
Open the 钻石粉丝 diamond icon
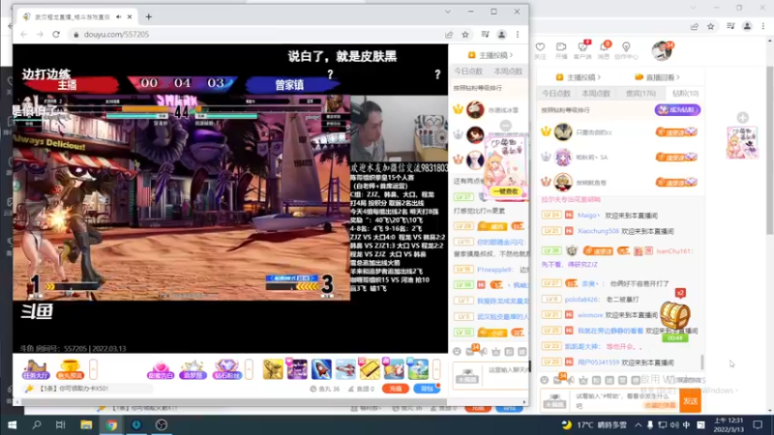tap(226, 369)
